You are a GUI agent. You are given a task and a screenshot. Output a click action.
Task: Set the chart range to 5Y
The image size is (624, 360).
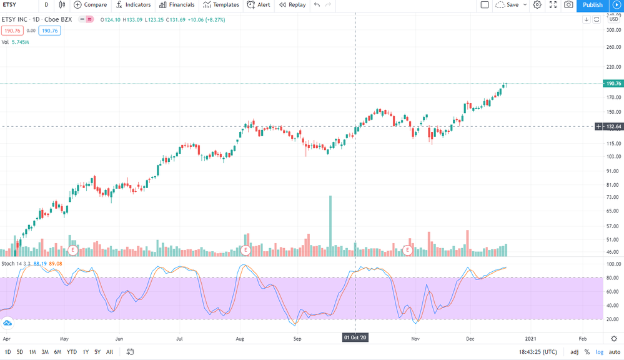click(x=97, y=352)
